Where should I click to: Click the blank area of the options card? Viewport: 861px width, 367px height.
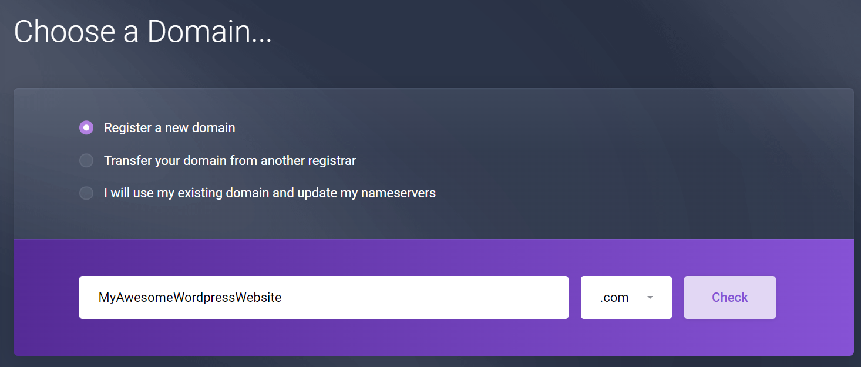click(x=617, y=164)
